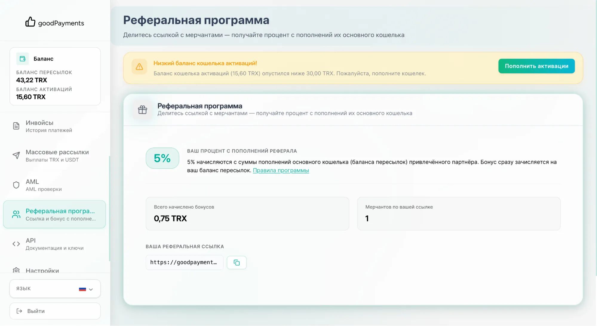The image size is (597, 326).
Task: Click the wallet icon next to Баланс
Action: (22, 59)
